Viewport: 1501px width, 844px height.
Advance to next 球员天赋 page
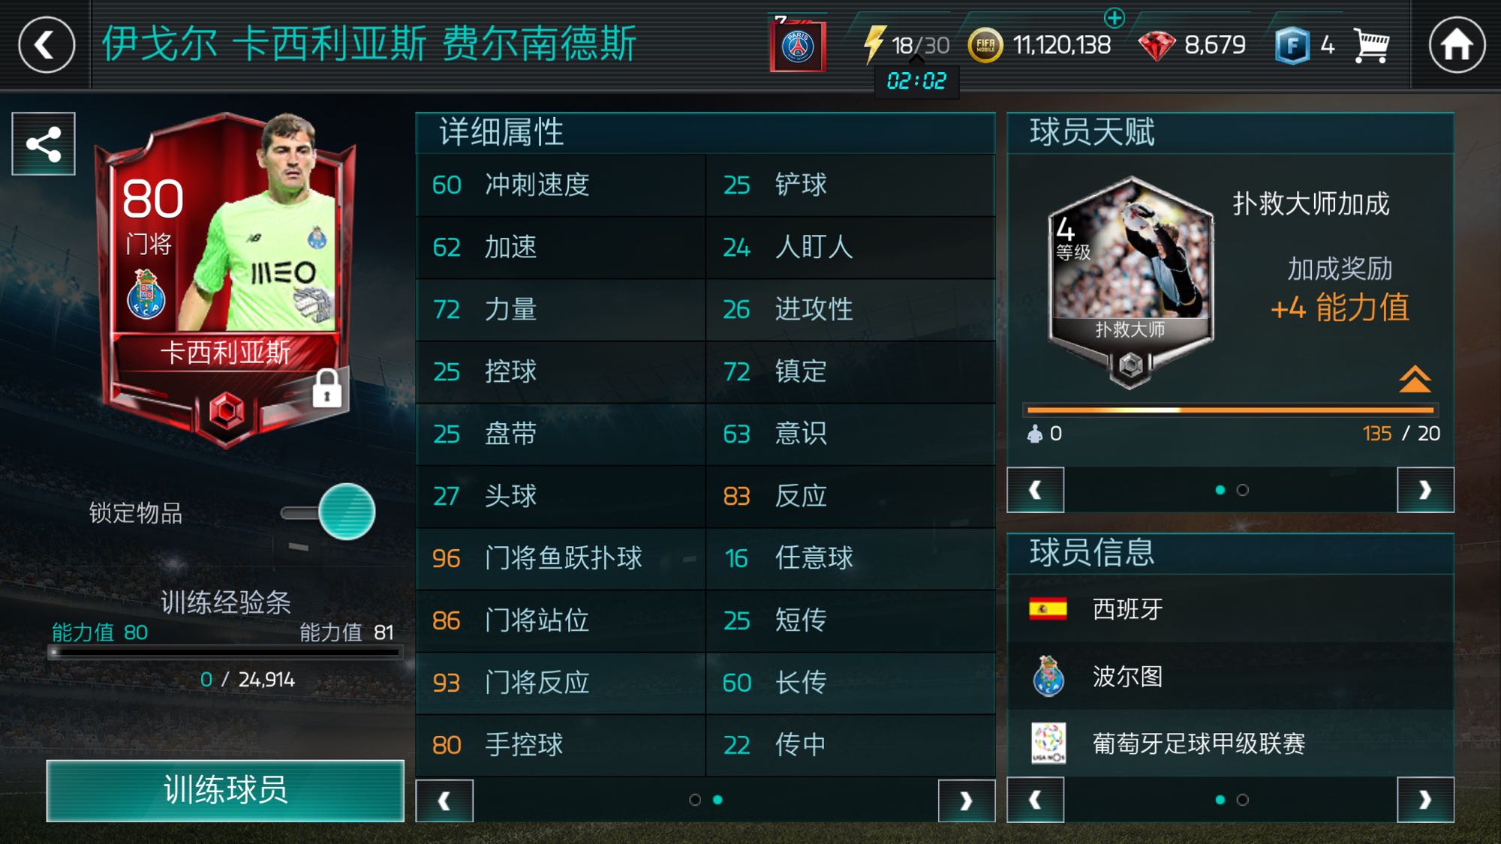coord(1425,490)
